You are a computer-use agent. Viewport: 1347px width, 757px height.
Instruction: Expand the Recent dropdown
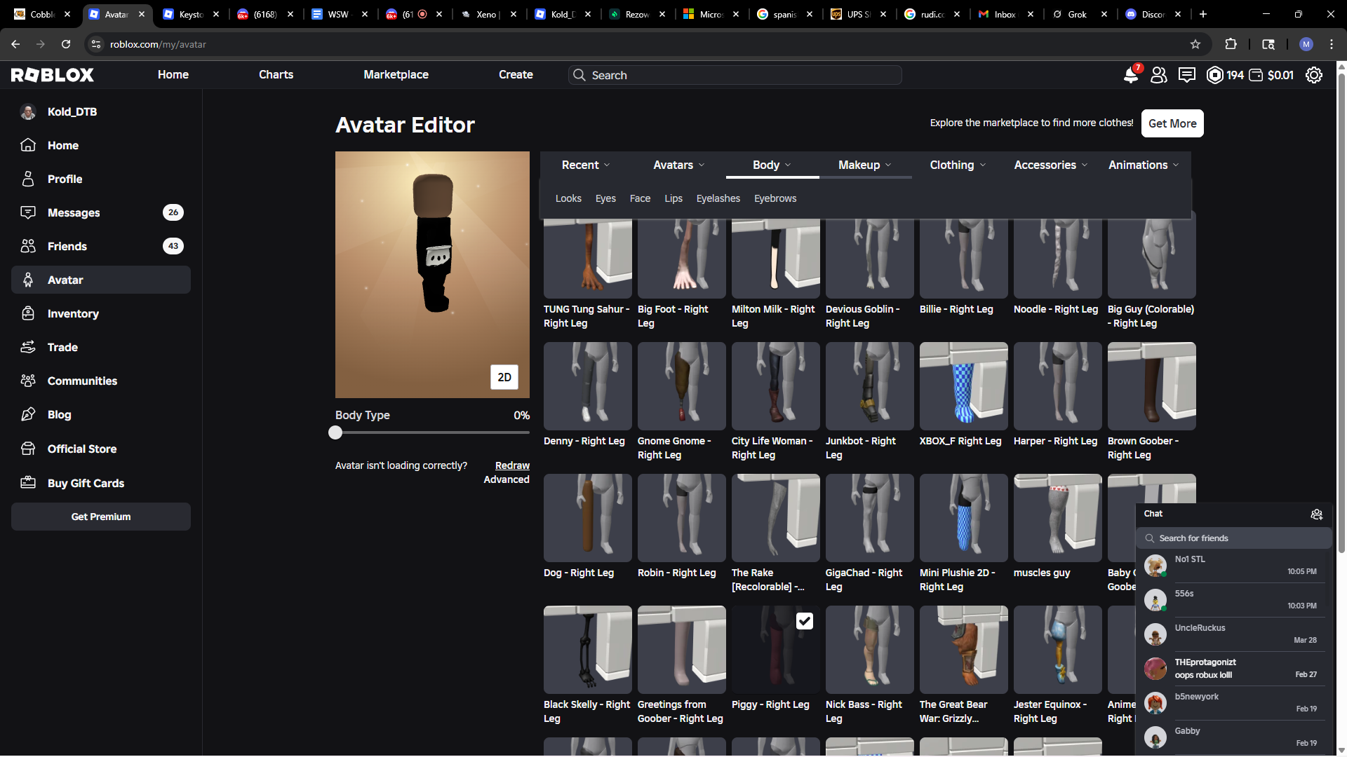coord(586,165)
